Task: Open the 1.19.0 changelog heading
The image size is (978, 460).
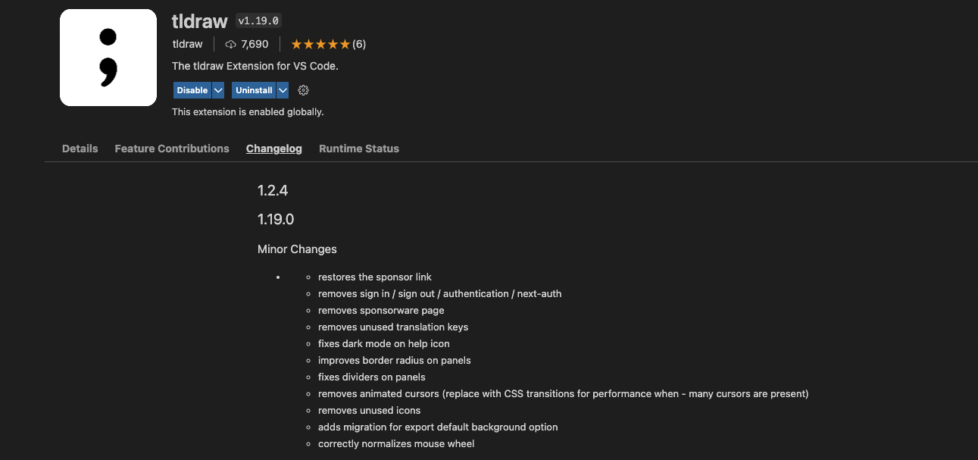Action: click(x=277, y=219)
